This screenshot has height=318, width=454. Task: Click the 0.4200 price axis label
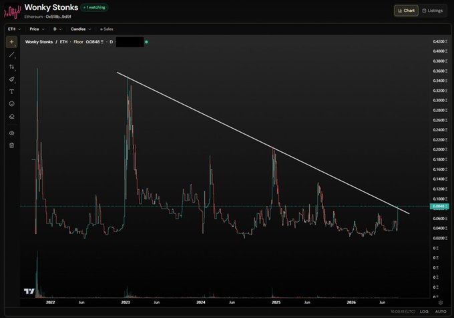pyautogui.click(x=440, y=41)
